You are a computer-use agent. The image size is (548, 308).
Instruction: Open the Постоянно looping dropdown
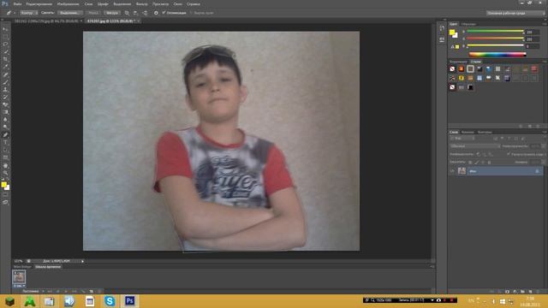(33, 291)
